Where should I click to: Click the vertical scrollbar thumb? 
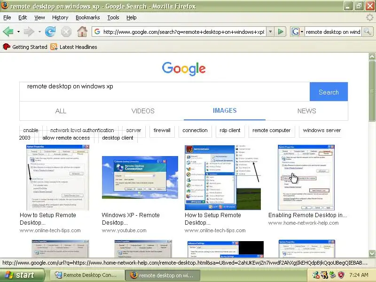[x=372, y=91]
